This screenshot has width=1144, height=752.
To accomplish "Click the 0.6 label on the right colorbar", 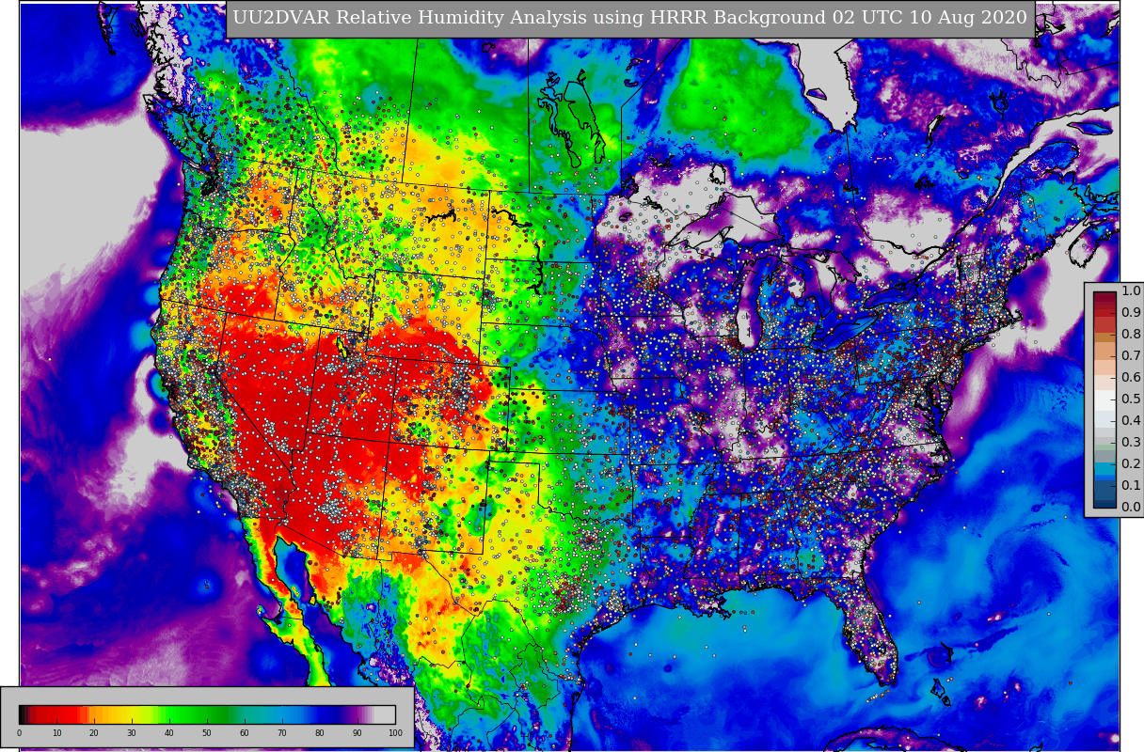I will (1131, 378).
